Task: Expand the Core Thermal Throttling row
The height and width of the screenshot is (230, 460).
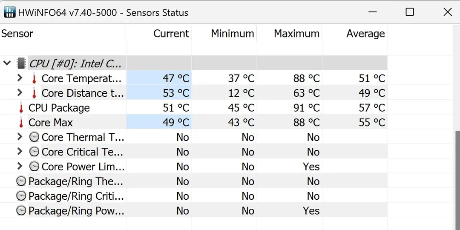Action: coord(20,137)
